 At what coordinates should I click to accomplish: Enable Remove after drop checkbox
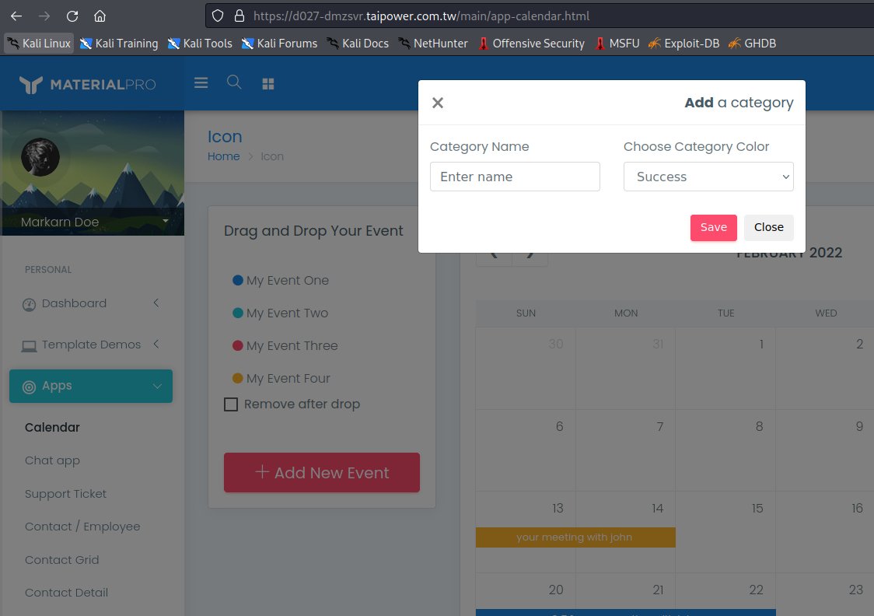[x=231, y=404]
